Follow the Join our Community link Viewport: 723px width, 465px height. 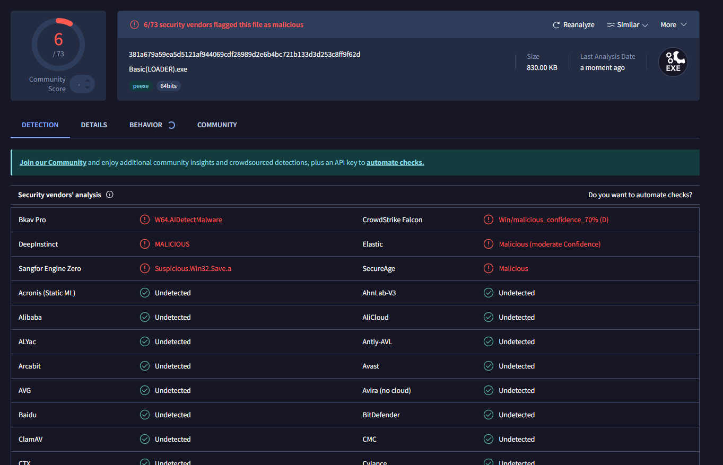pos(53,163)
